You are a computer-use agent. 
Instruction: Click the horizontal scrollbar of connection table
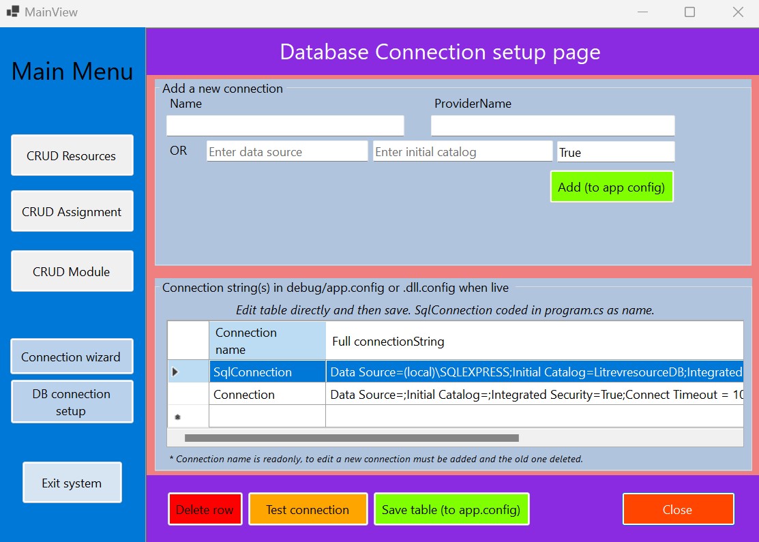tap(351, 438)
